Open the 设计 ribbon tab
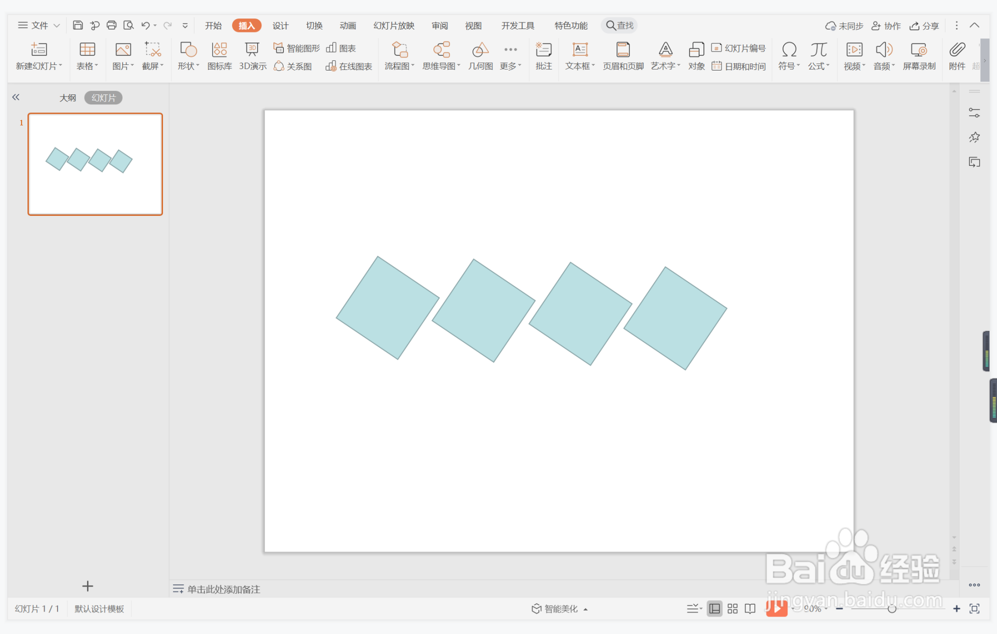This screenshot has width=997, height=634. pyautogui.click(x=280, y=25)
